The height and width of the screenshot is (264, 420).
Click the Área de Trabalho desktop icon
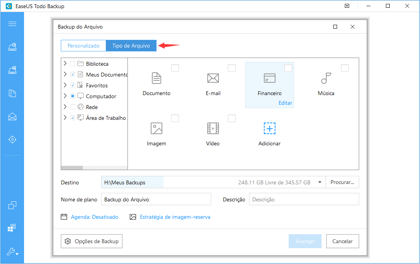pyautogui.click(x=81, y=118)
